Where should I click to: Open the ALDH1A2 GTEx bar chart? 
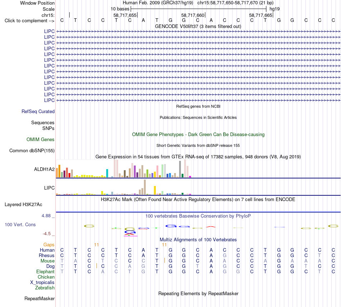(x=123, y=169)
